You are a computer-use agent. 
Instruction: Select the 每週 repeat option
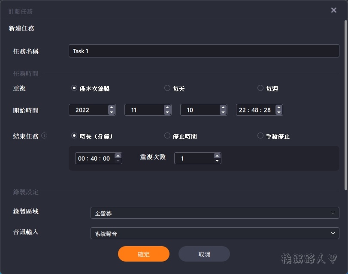[x=260, y=88]
